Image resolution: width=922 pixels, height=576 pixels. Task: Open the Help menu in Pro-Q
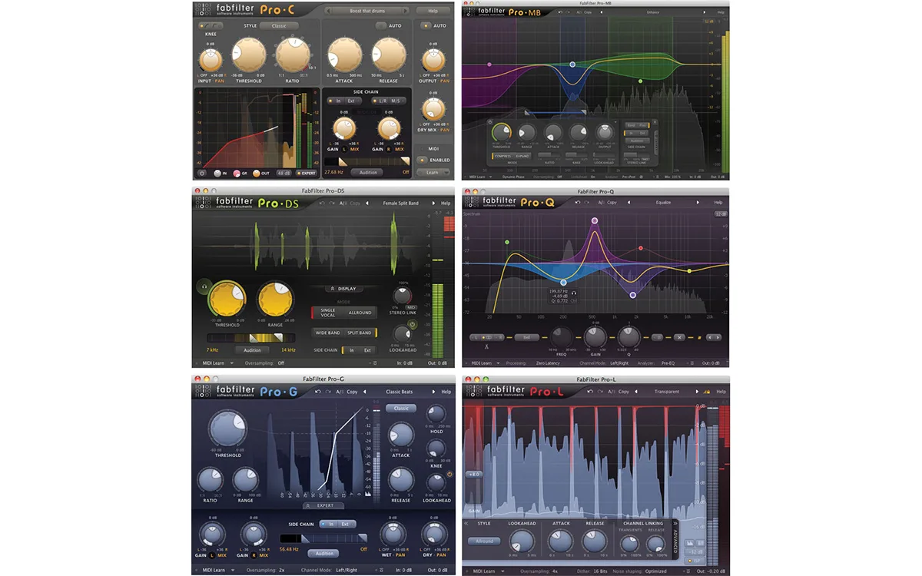click(718, 203)
